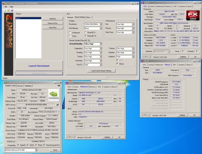Click the DRAM Frequency value
Screen dimensions: 202x154
pyautogui.click(x=176, y=82)
